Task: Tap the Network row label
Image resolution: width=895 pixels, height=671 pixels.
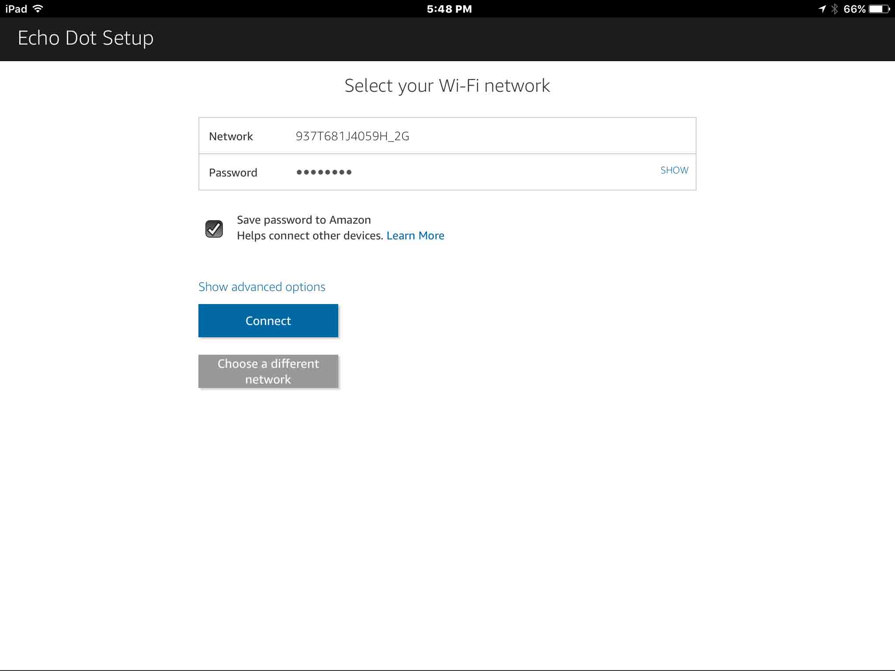Action: coord(231,136)
